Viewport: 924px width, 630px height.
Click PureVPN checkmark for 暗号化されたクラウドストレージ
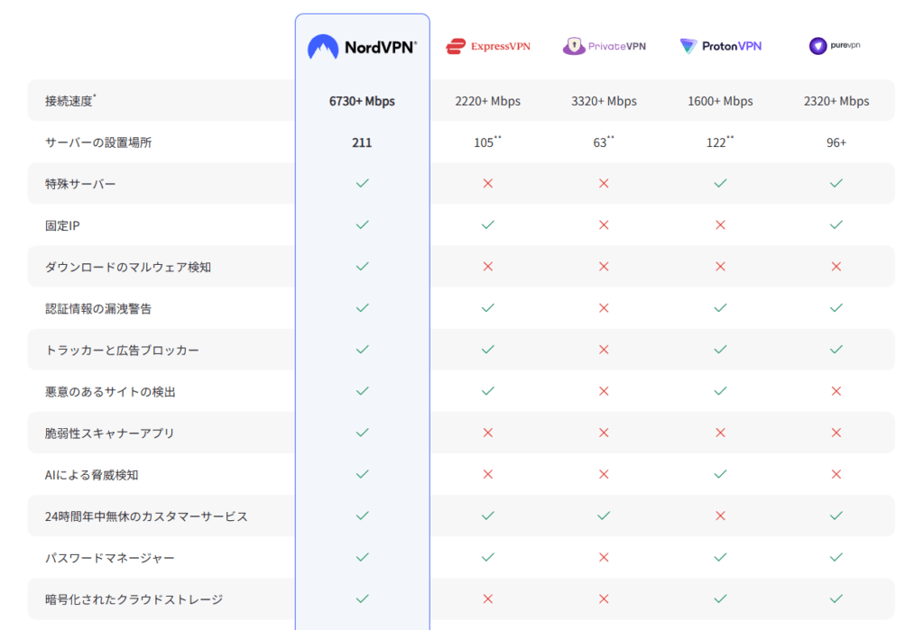(x=836, y=598)
